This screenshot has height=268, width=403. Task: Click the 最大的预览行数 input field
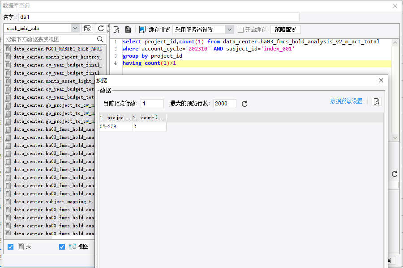[225, 104]
